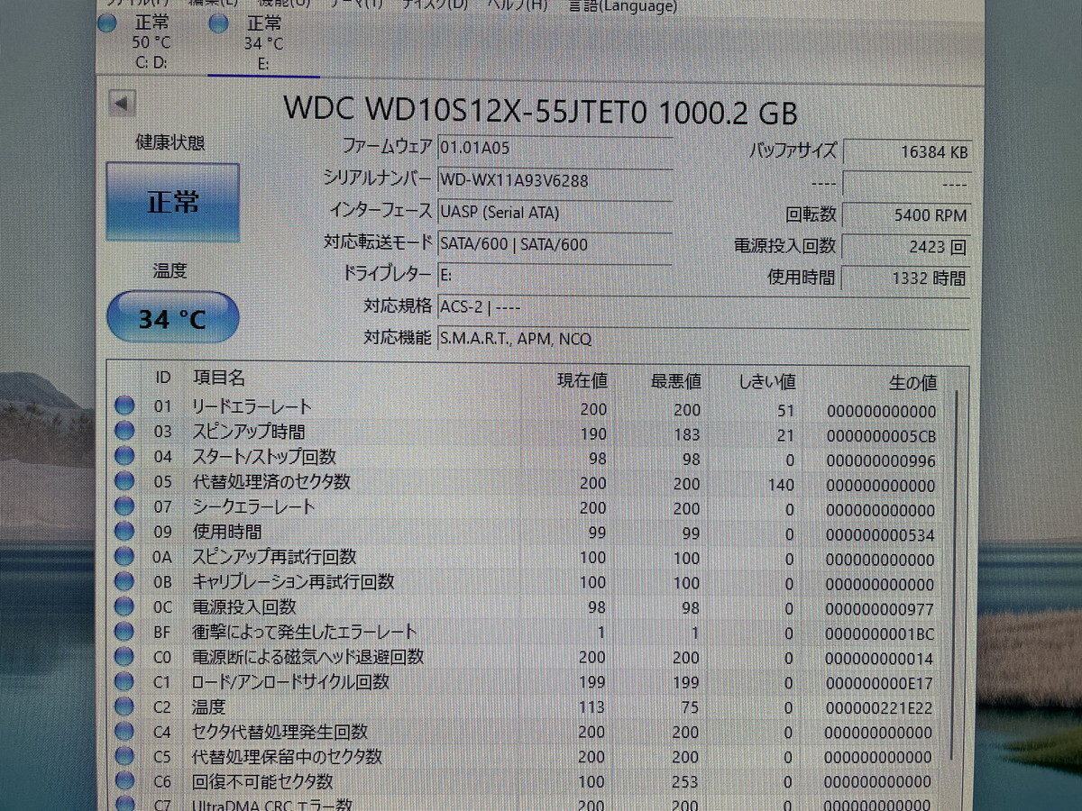Select the スタート/ストップ回数 attribute name
Image resolution: width=1082 pixels, height=811 pixels.
(264, 457)
